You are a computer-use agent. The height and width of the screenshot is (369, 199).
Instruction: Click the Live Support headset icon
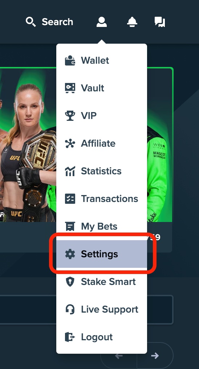pos(70,309)
